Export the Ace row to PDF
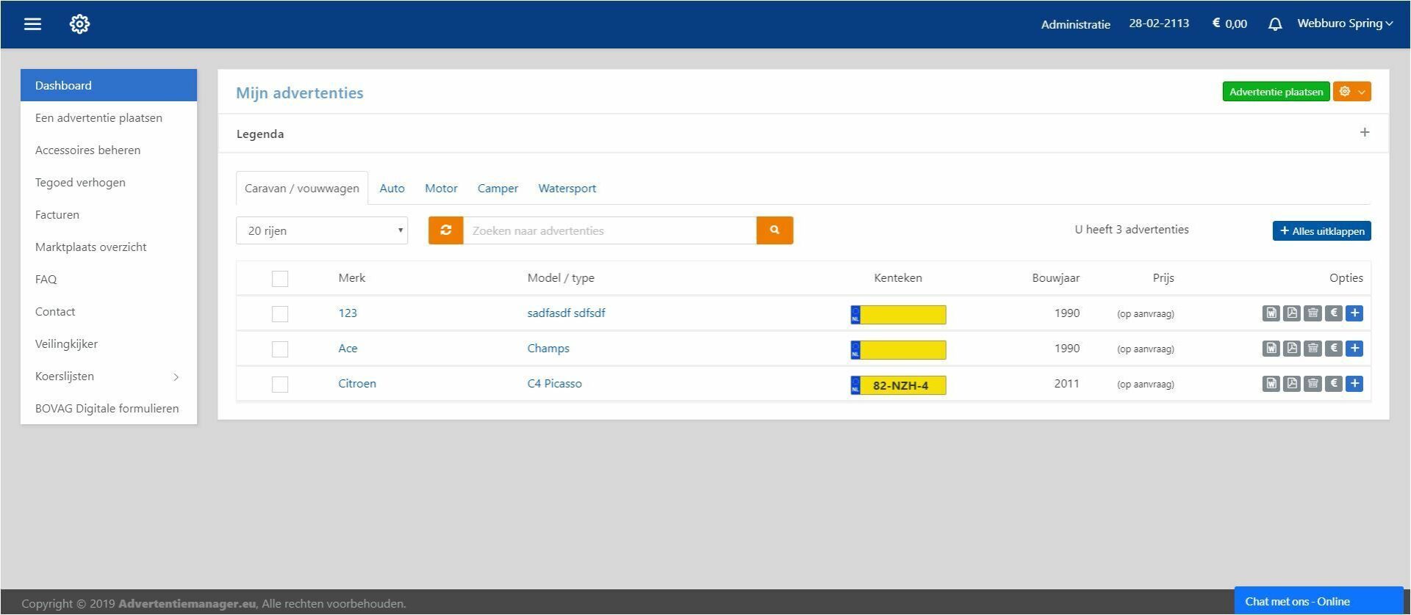The height and width of the screenshot is (615, 1411). pyautogui.click(x=1291, y=349)
